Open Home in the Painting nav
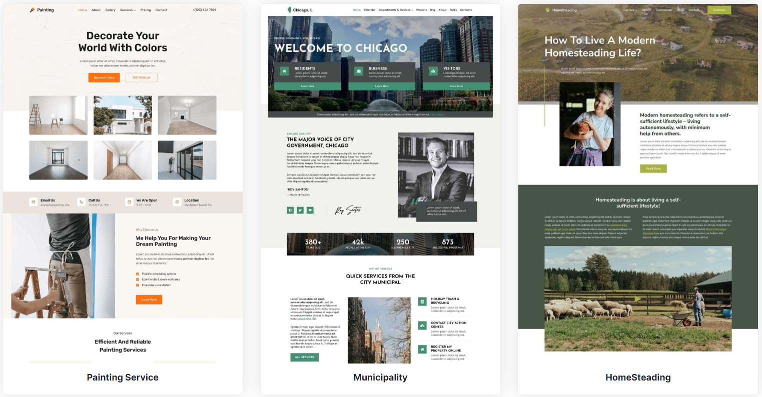 coord(83,10)
